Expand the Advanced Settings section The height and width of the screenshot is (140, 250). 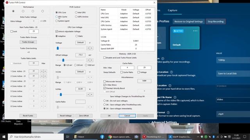click(x=162, y=122)
